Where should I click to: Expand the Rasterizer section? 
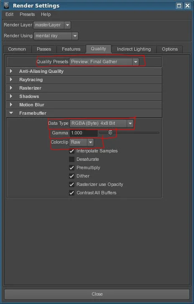pyautogui.click(x=84, y=88)
